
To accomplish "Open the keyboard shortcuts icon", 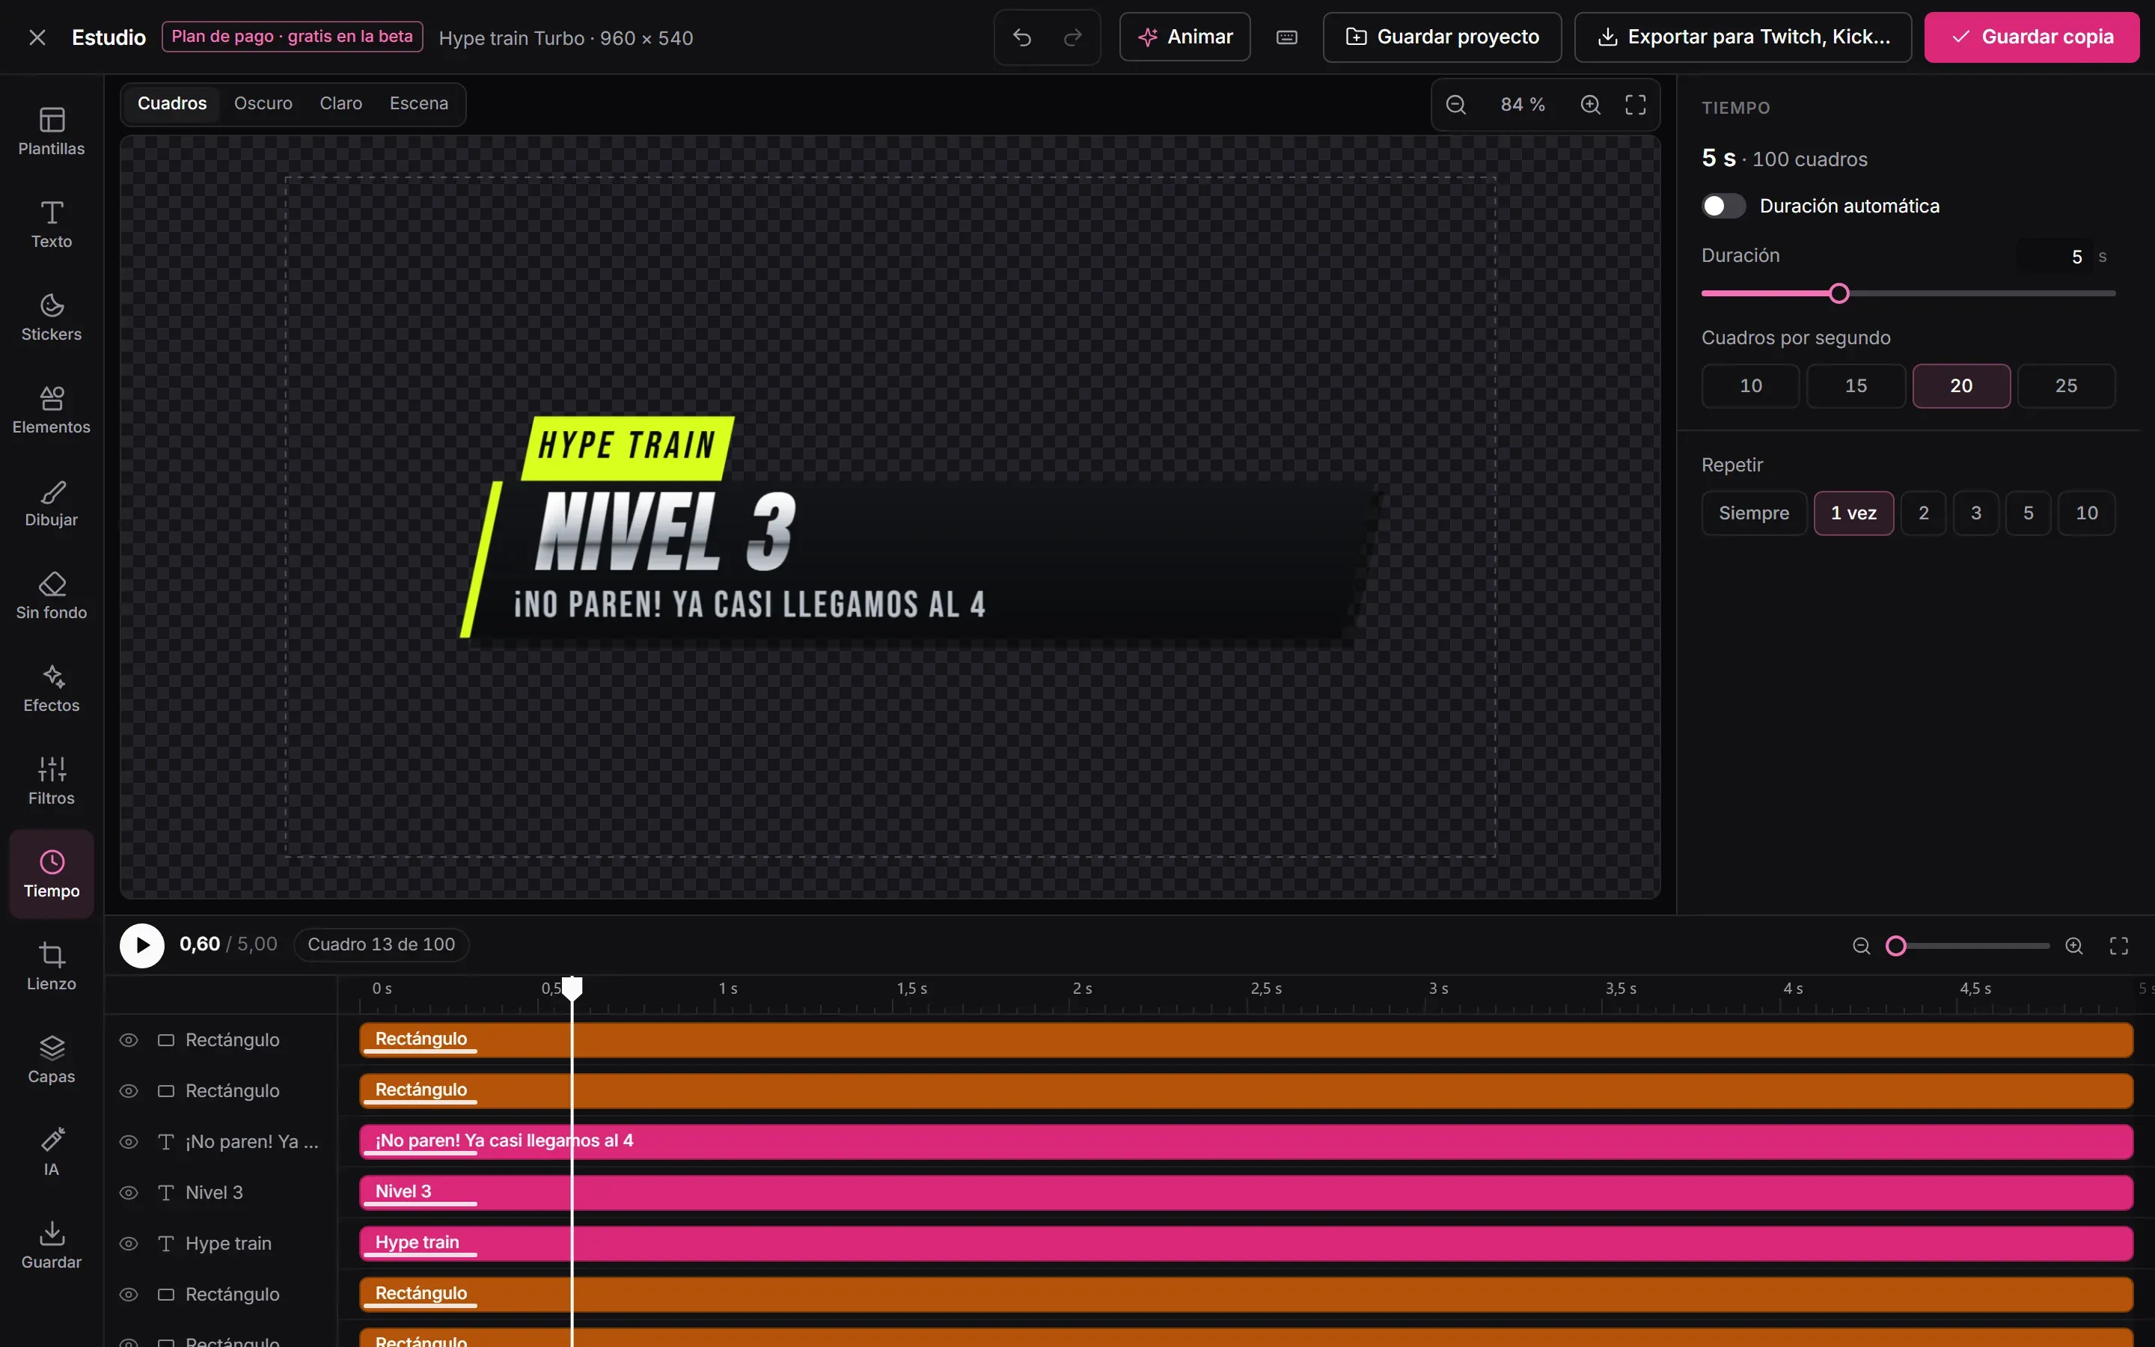I will [1287, 37].
